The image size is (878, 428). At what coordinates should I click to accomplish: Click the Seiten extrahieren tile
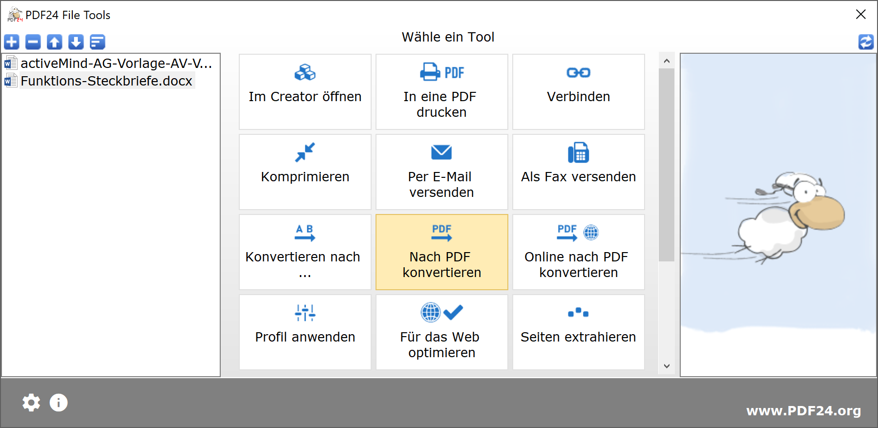click(578, 332)
